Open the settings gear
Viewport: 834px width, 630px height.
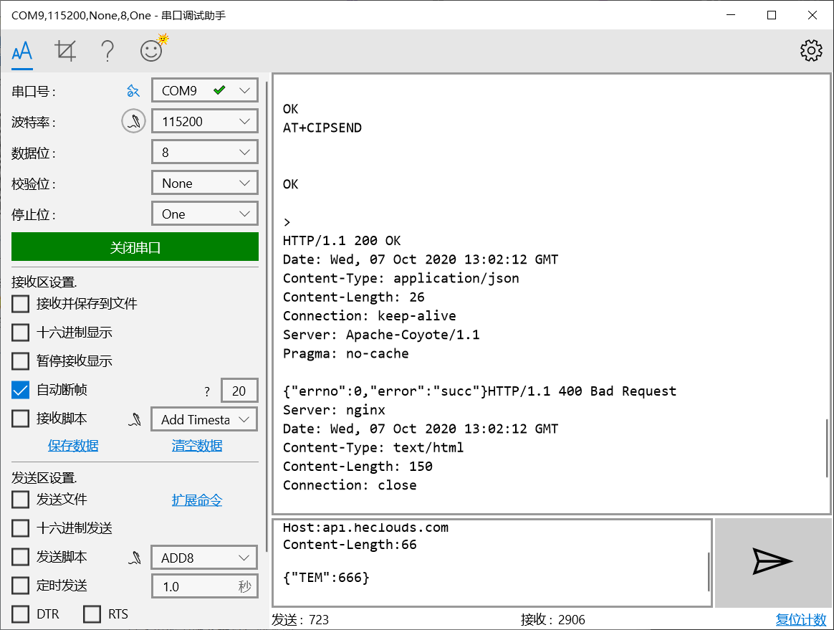[810, 51]
